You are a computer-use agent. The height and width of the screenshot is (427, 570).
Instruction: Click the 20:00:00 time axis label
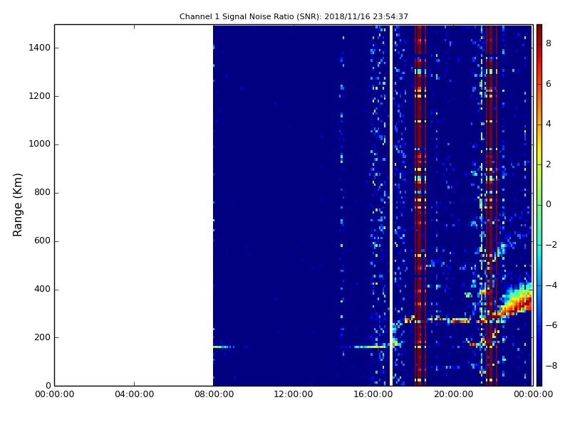pos(453,394)
